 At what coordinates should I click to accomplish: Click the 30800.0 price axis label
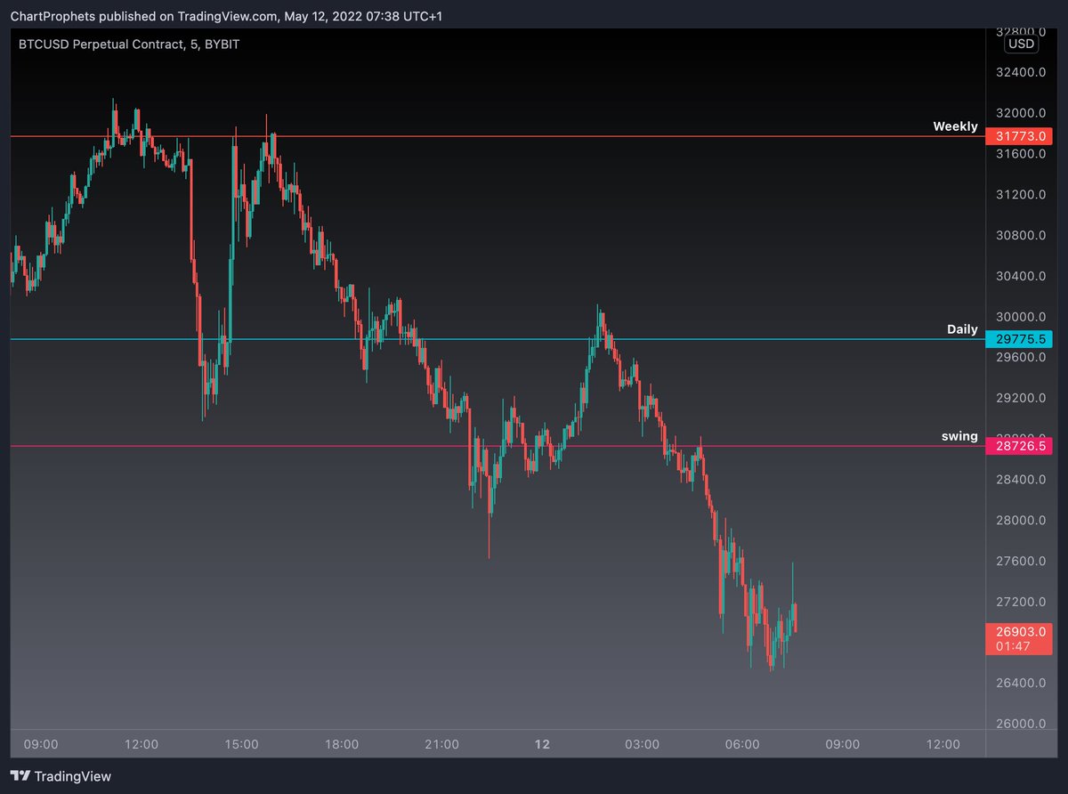(x=1019, y=235)
